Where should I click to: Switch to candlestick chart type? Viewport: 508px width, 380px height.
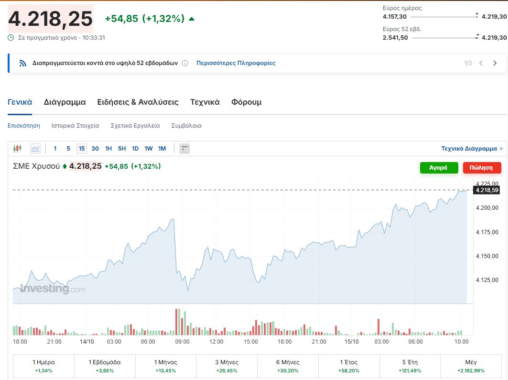tap(18, 149)
